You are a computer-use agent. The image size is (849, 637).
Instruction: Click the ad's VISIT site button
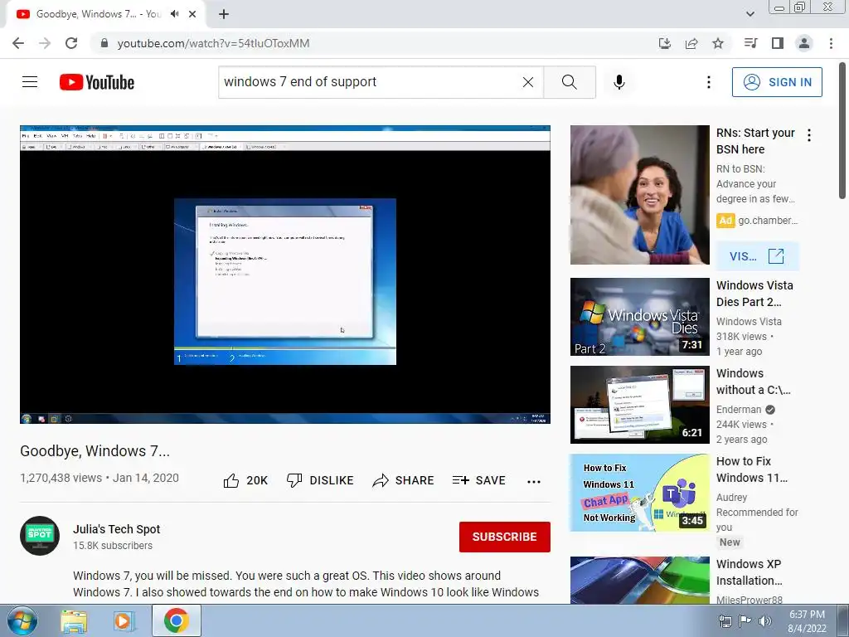(x=757, y=256)
